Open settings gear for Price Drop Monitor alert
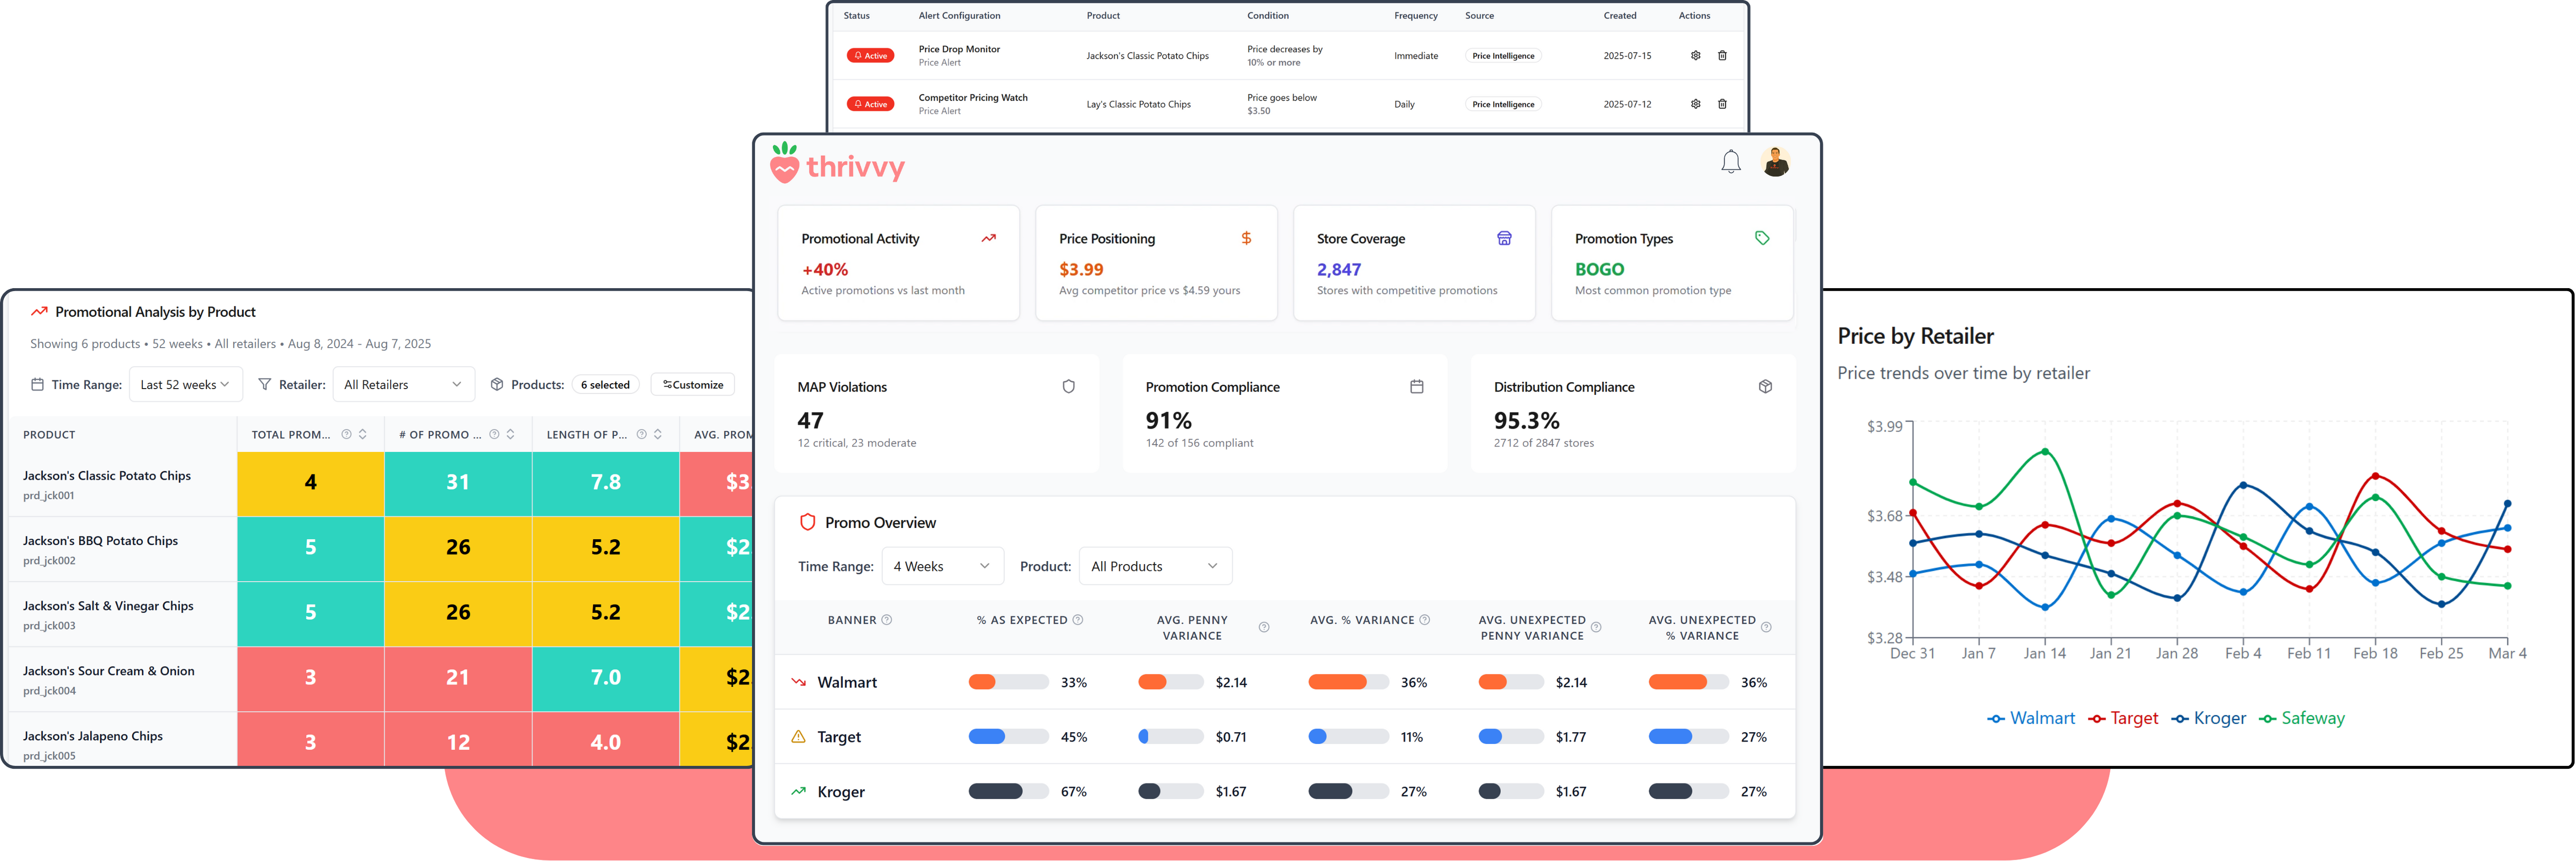Viewport: 2576px width, 861px height. click(x=1695, y=55)
